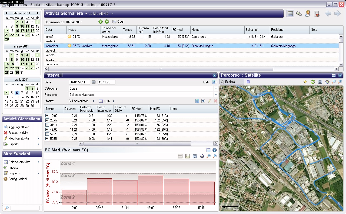Toggle zone bands icon in chart toolbar
Viewport: 346px width, 214px height.
180,156
